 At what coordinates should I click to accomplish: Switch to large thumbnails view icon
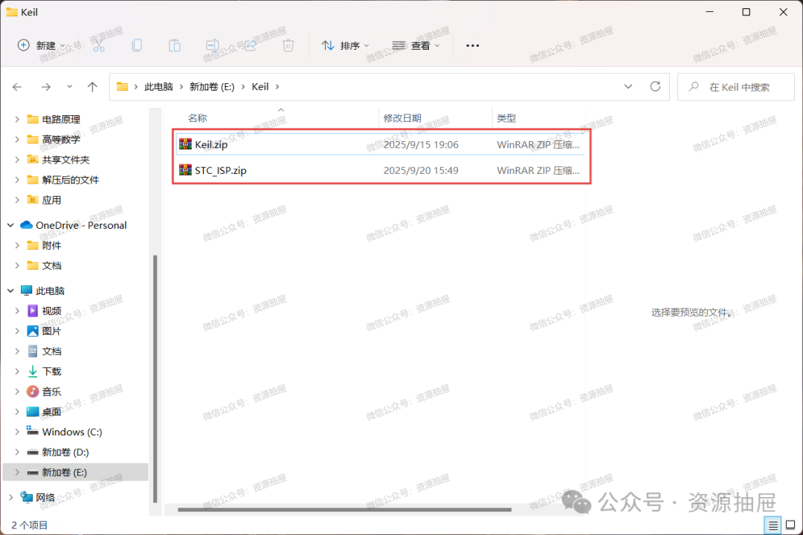tap(790, 525)
